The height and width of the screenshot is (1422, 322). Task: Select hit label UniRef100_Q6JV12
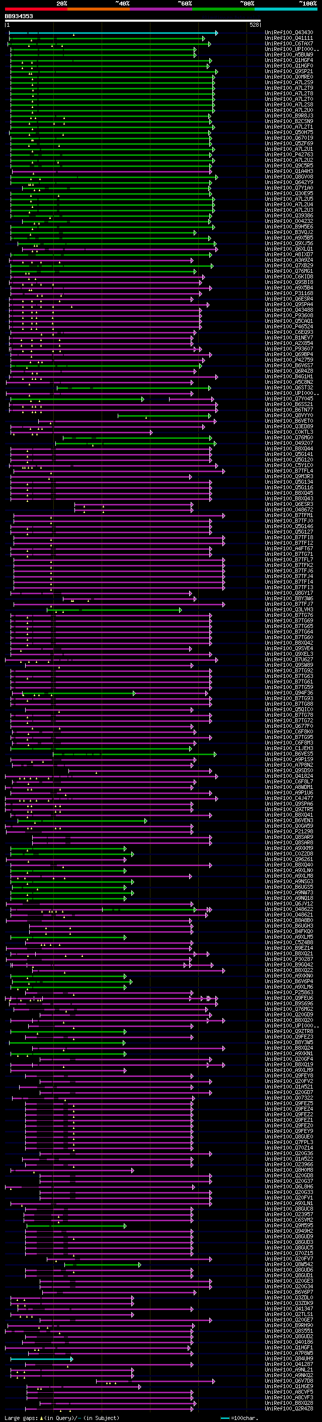coord(289,904)
